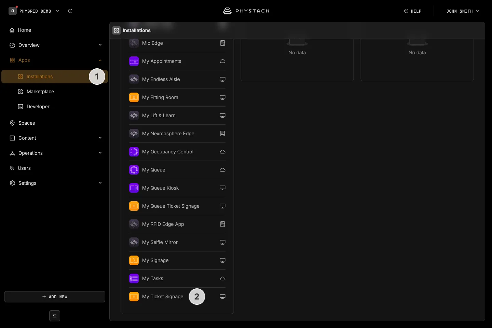Click the device icon for My RFID Edge App
492x328 pixels.
(x=222, y=224)
